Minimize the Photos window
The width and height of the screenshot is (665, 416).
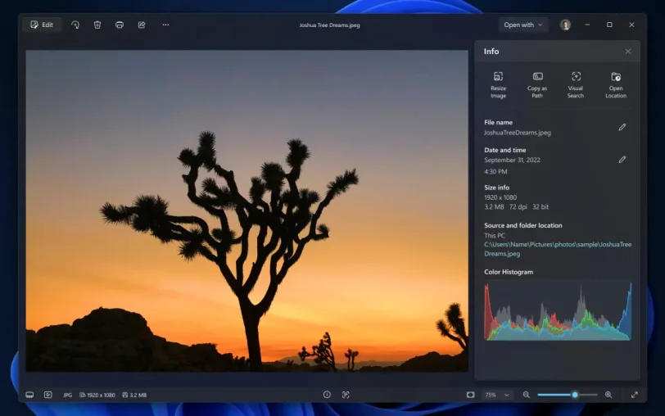587,25
